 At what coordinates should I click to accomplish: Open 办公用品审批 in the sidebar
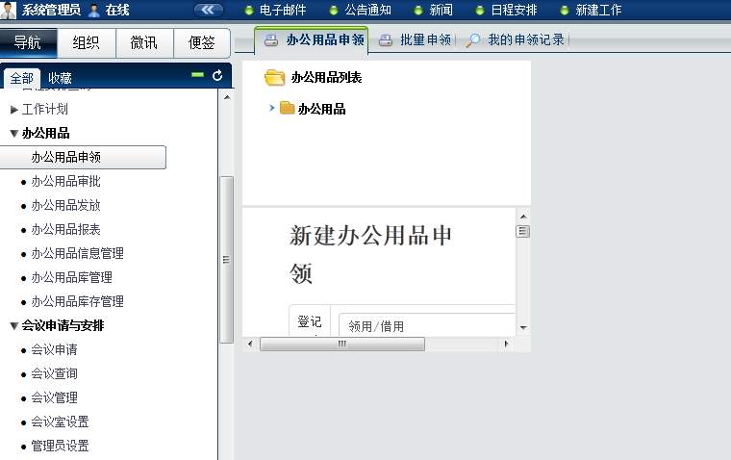click(65, 181)
